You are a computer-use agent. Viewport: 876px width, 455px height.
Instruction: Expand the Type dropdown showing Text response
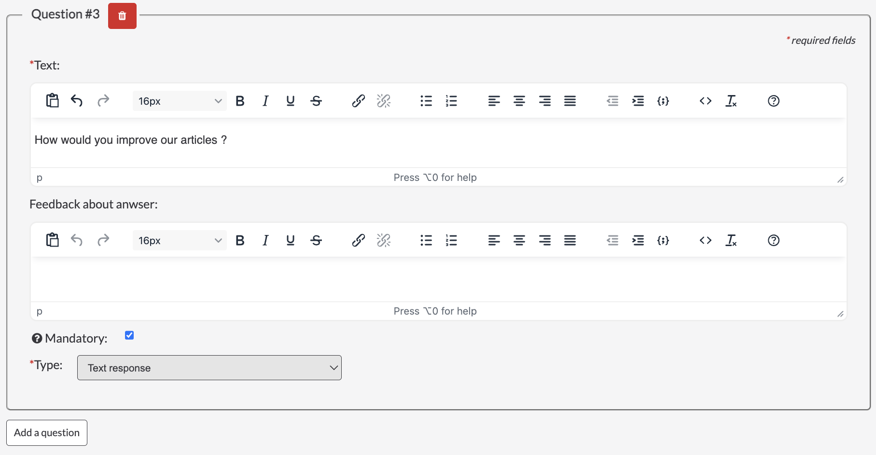click(209, 368)
